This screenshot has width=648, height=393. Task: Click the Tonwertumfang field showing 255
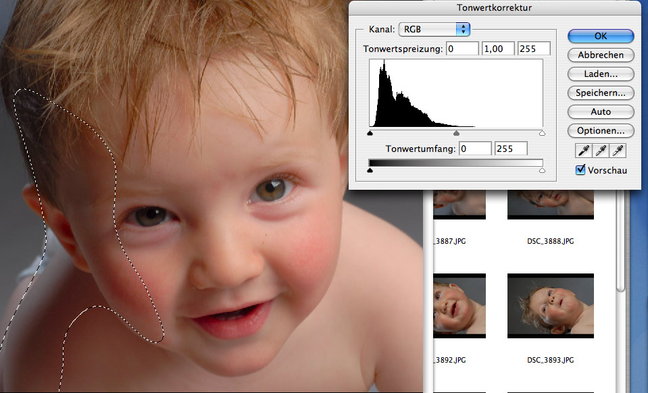pos(511,148)
